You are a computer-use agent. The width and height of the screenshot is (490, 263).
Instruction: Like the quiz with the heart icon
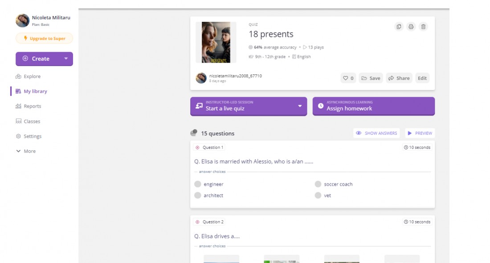[x=348, y=78]
